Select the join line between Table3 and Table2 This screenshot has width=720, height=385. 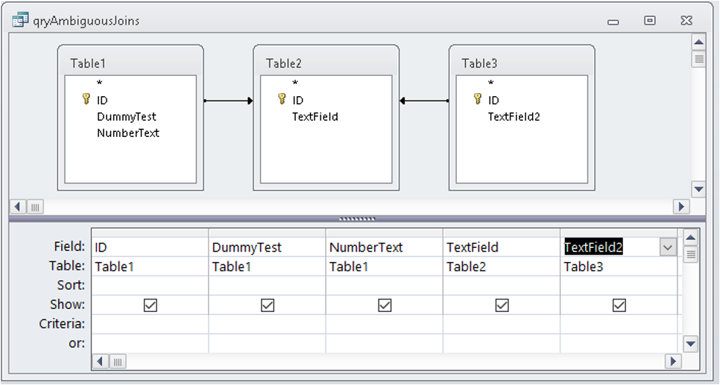[424, 101]
